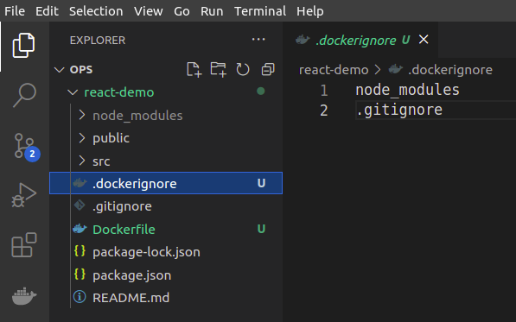Place cursor on the node_modules line

(407, 90)
